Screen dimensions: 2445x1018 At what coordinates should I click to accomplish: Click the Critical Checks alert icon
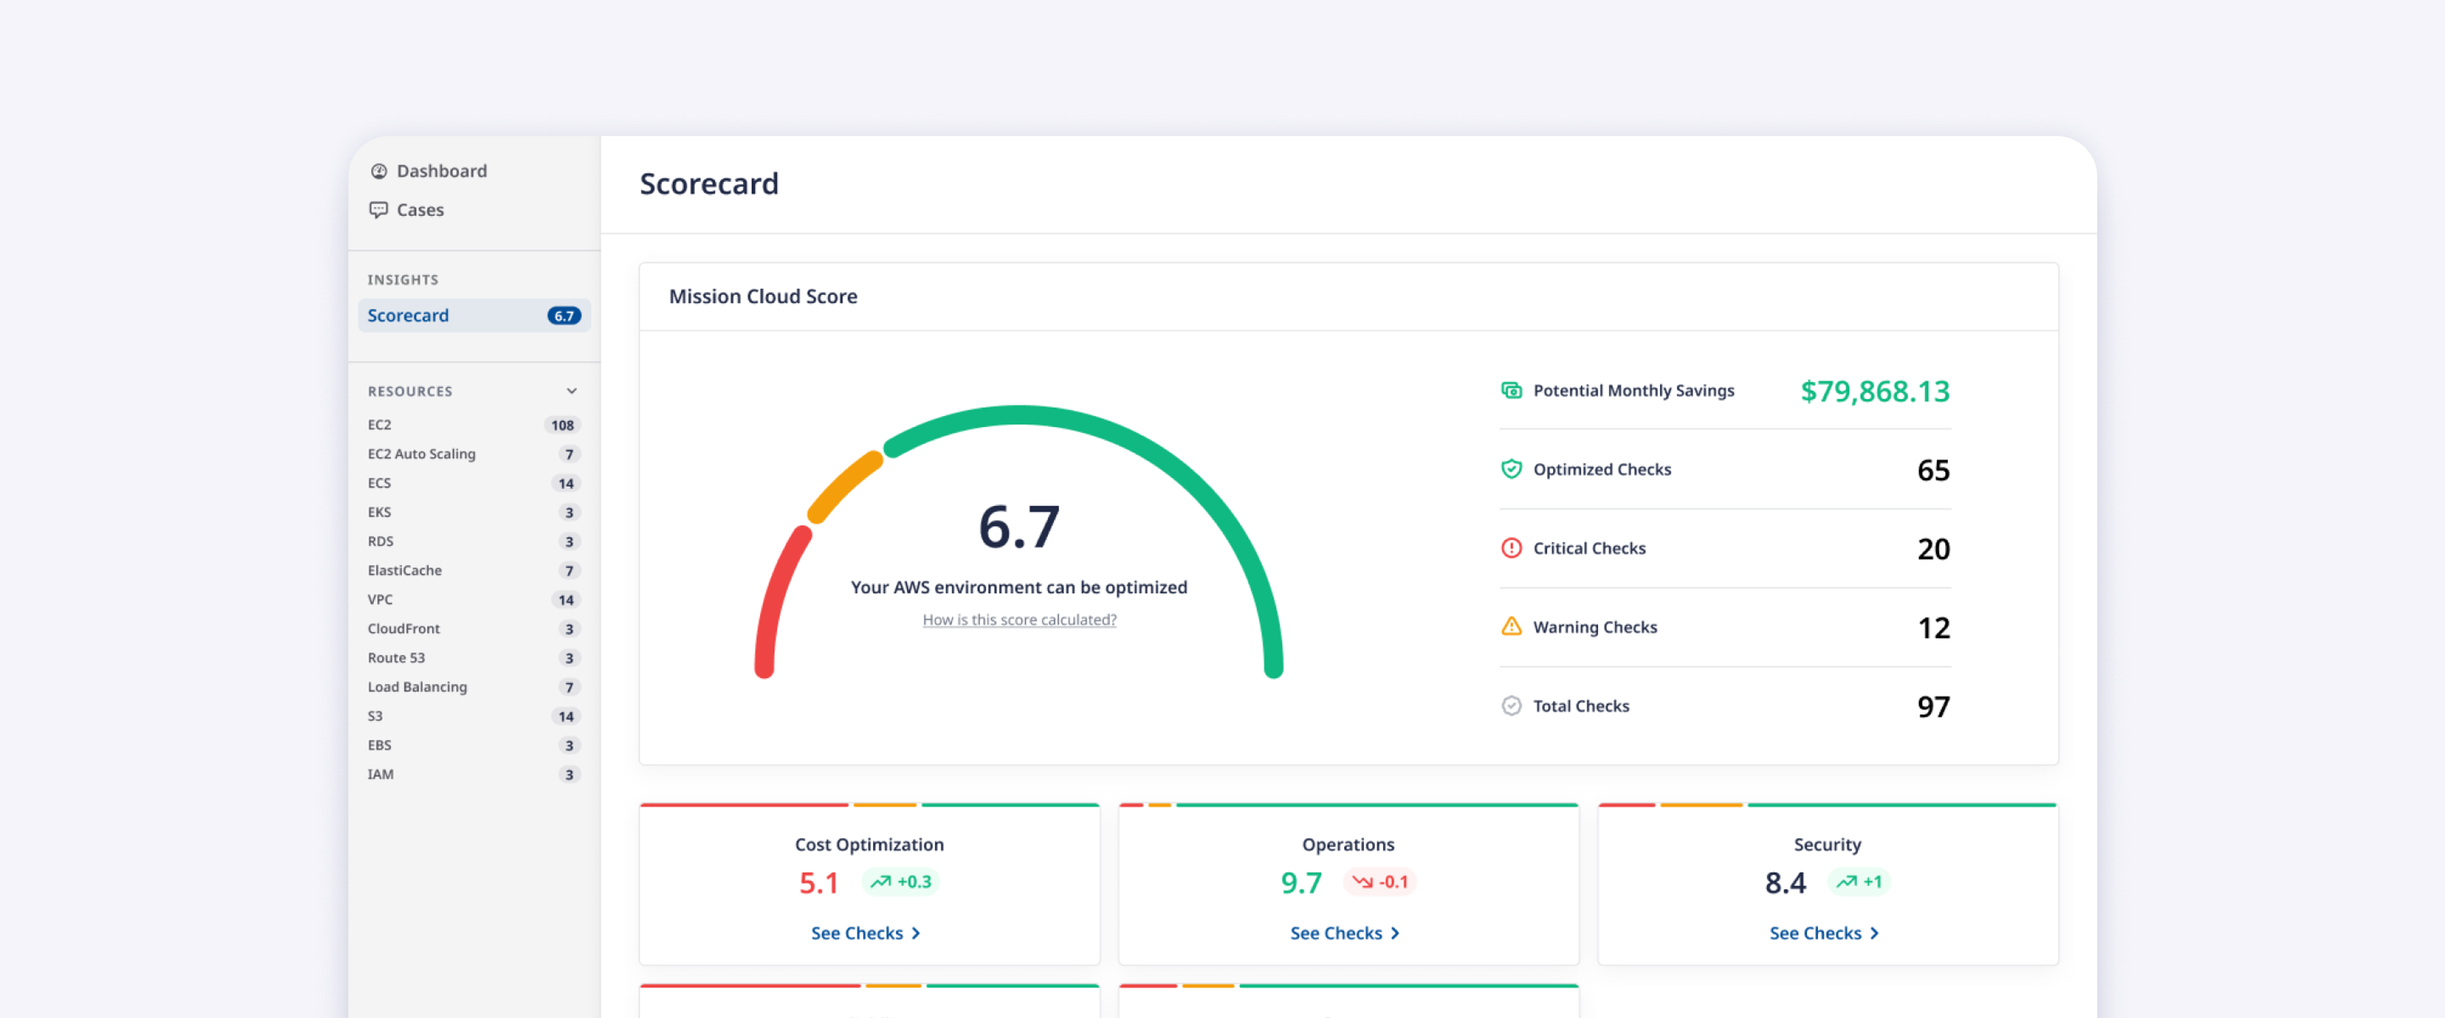(1511, 547)
